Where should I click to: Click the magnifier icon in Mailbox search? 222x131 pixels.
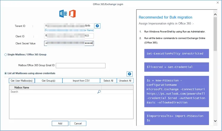point(99,92)
